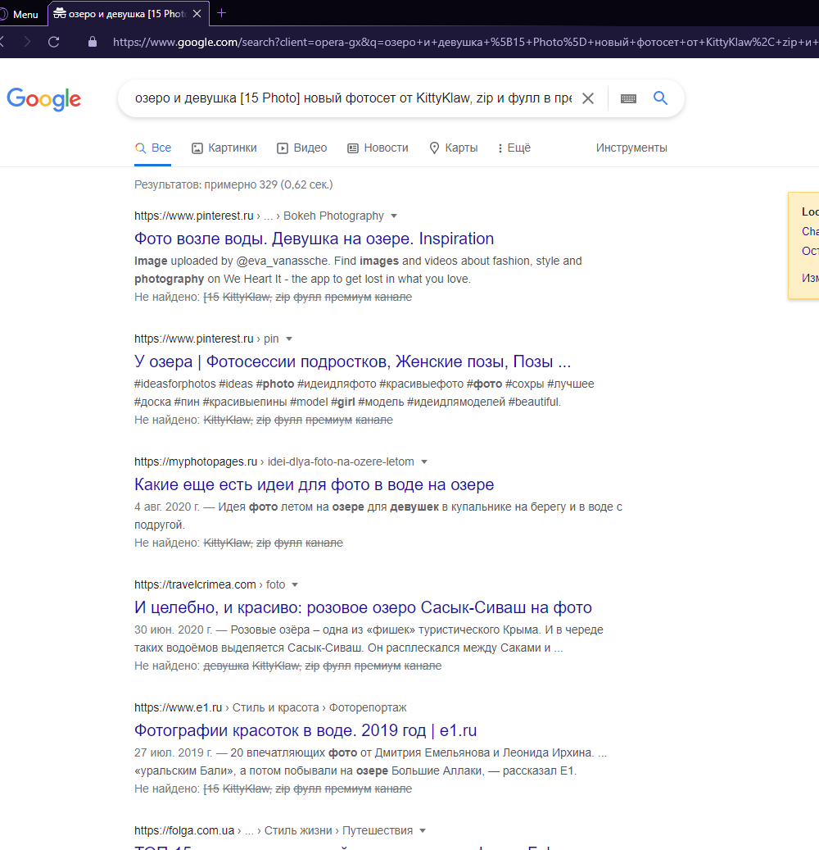
Task: Click 'Результатов: примерно 329' stats text
Action: [233, 185]
